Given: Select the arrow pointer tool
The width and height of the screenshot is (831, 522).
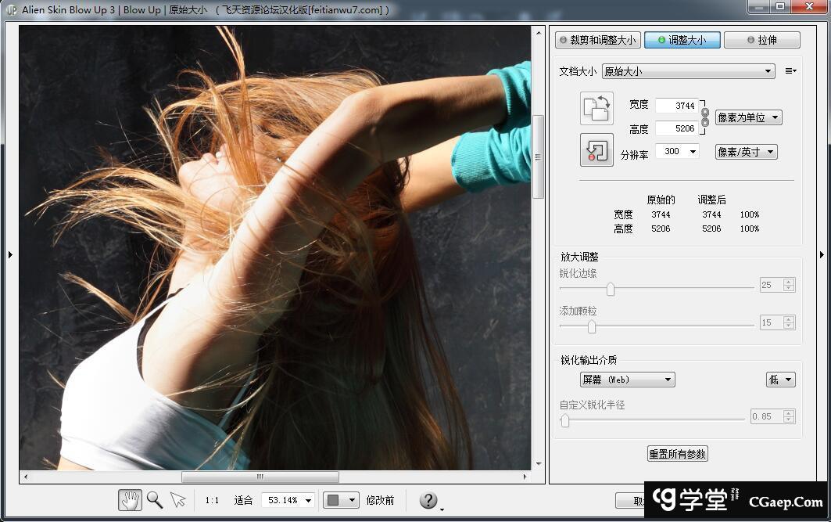Looking at the screenshot, I should pos(178,500).
